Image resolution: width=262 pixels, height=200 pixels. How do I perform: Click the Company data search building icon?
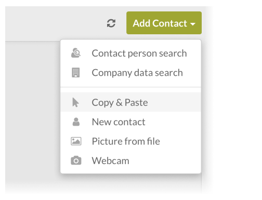coord(76,73)
